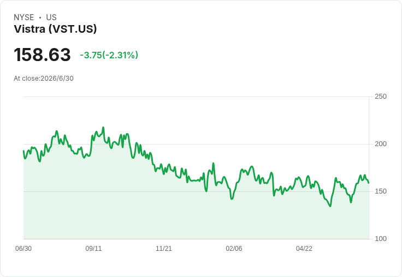Image resolution: width=402 pixels, height=277 pixels.
Task: Select the 11/21 x-axis date label
Action: pos(164,248)
